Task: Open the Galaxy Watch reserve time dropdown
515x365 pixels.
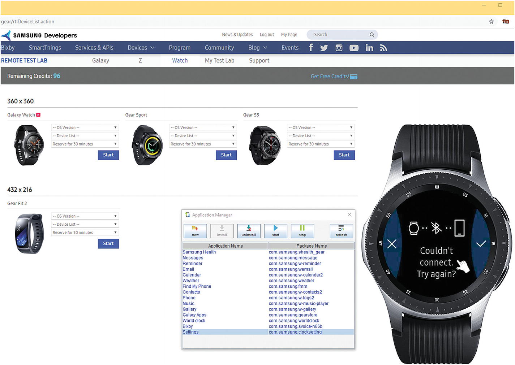Action: point(85,144)
